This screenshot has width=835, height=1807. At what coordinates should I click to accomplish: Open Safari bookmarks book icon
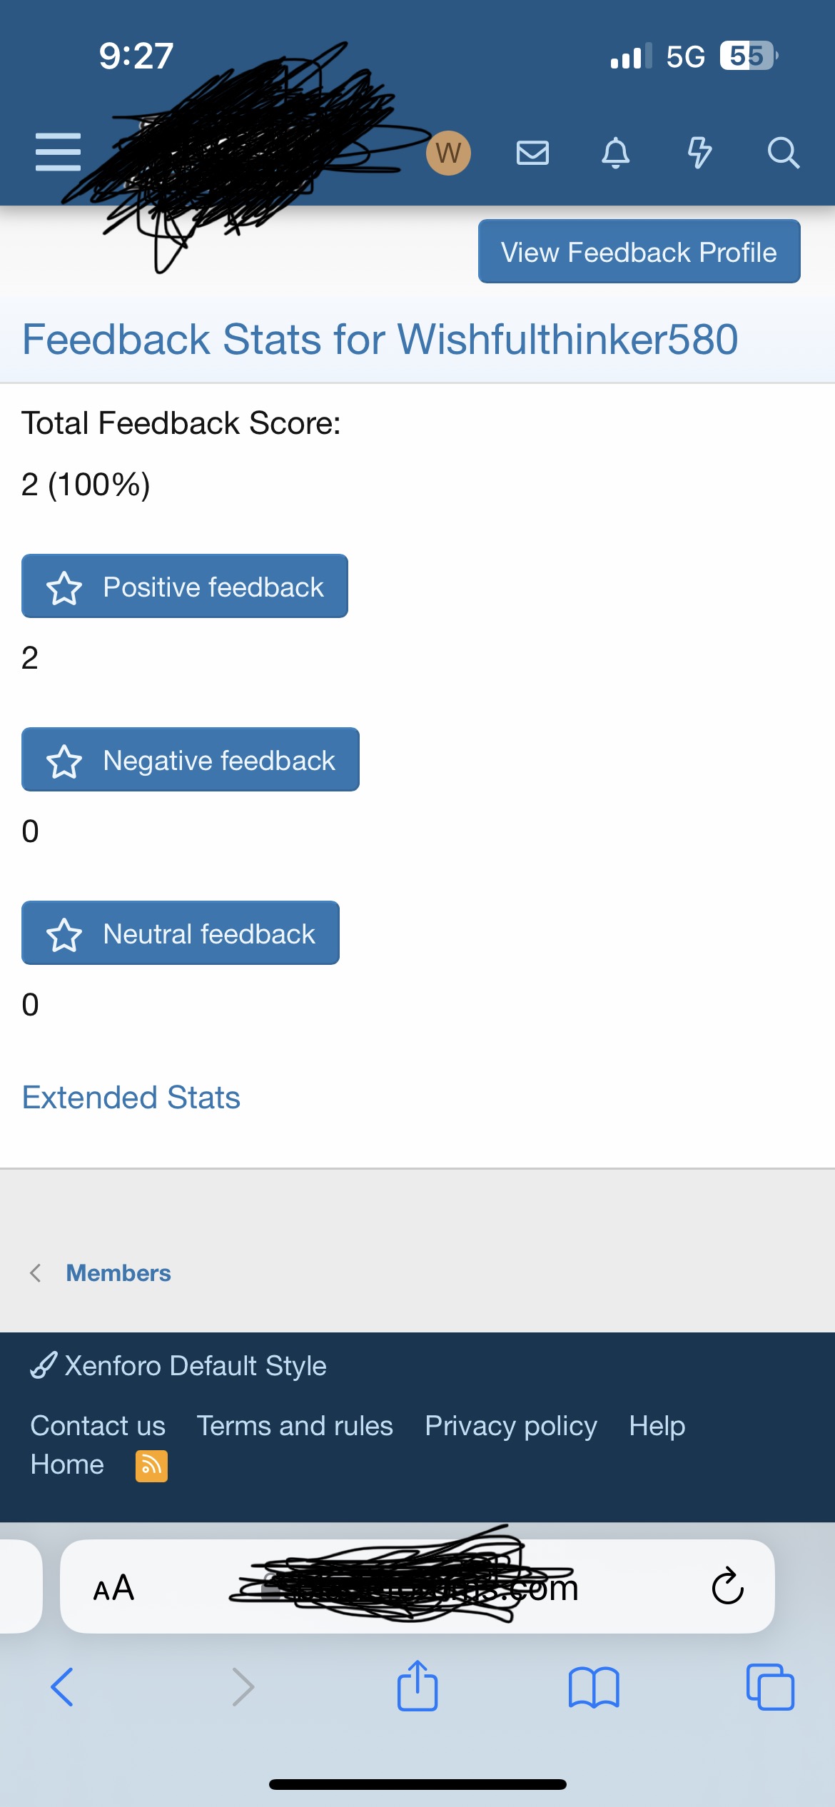[594, 1687]
